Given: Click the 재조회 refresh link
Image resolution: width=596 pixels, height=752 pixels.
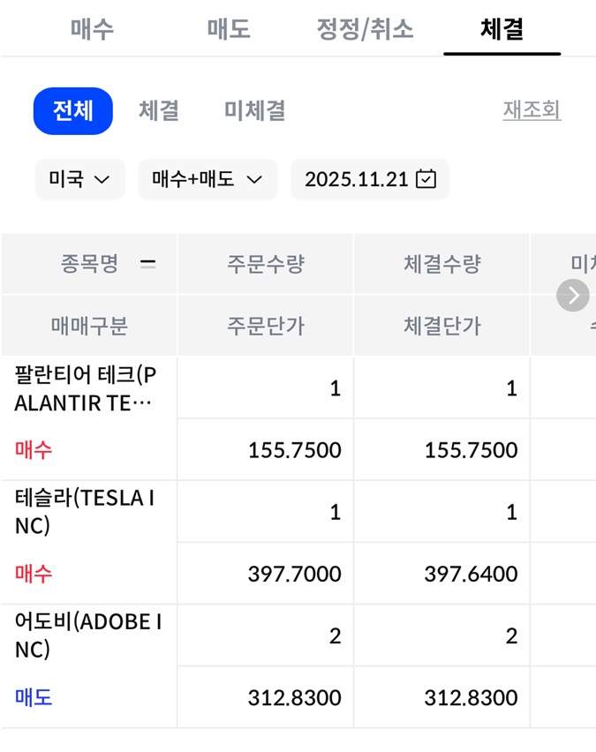Looking at the screenshot, I should (532, 110).
